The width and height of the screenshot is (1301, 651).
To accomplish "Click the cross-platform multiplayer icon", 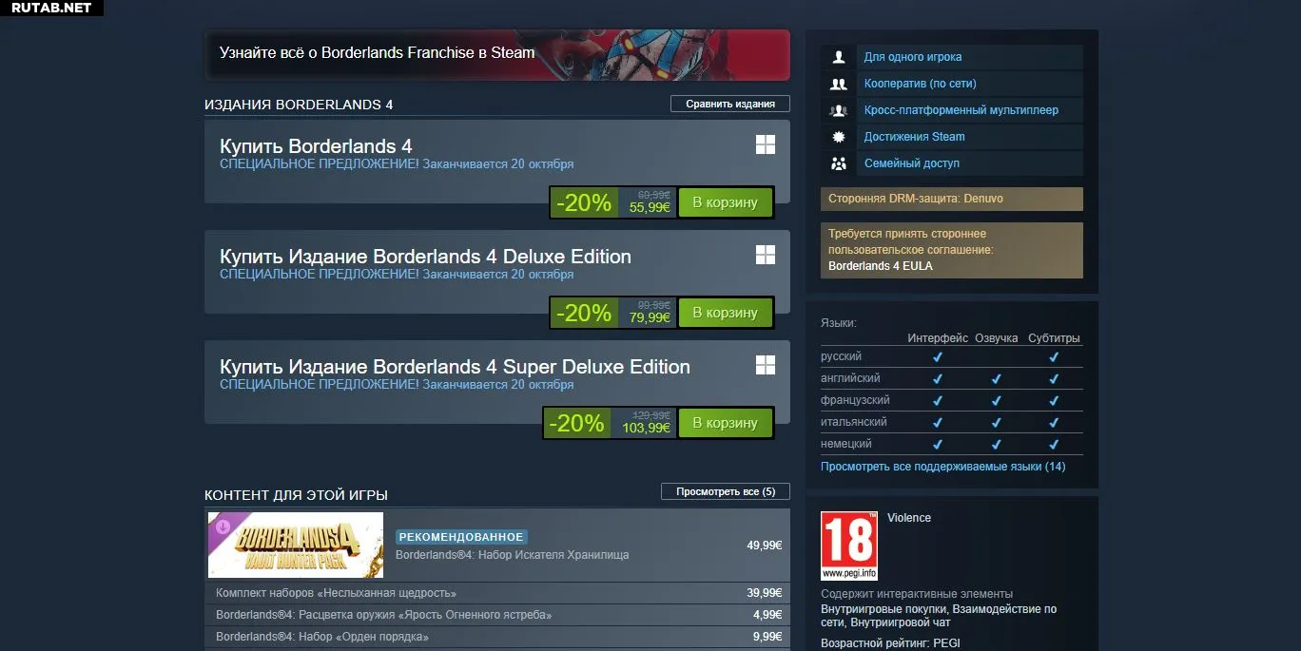I will (838, 110).
